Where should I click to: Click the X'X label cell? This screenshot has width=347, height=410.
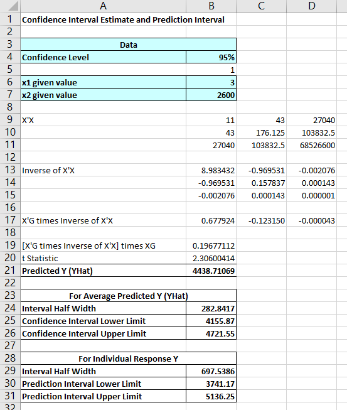(103, 120)
